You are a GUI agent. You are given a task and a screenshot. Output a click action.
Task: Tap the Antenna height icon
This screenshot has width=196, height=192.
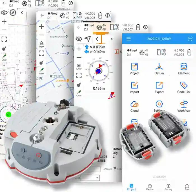115,169
